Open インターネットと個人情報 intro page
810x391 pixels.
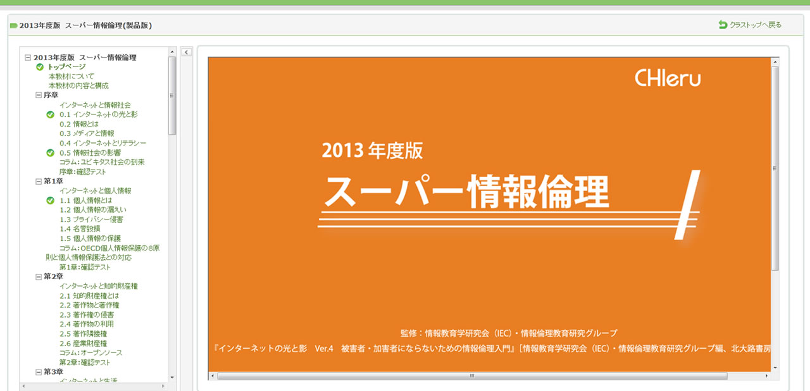click(x=96, y=191)
